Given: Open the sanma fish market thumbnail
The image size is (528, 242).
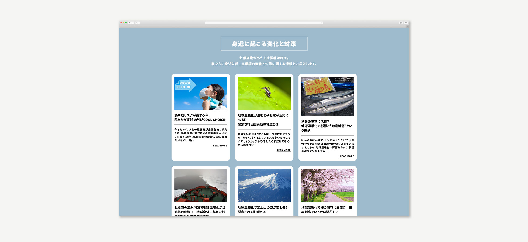Looking at the screenshot, I should pyautogui.click(x=328, y=97).
